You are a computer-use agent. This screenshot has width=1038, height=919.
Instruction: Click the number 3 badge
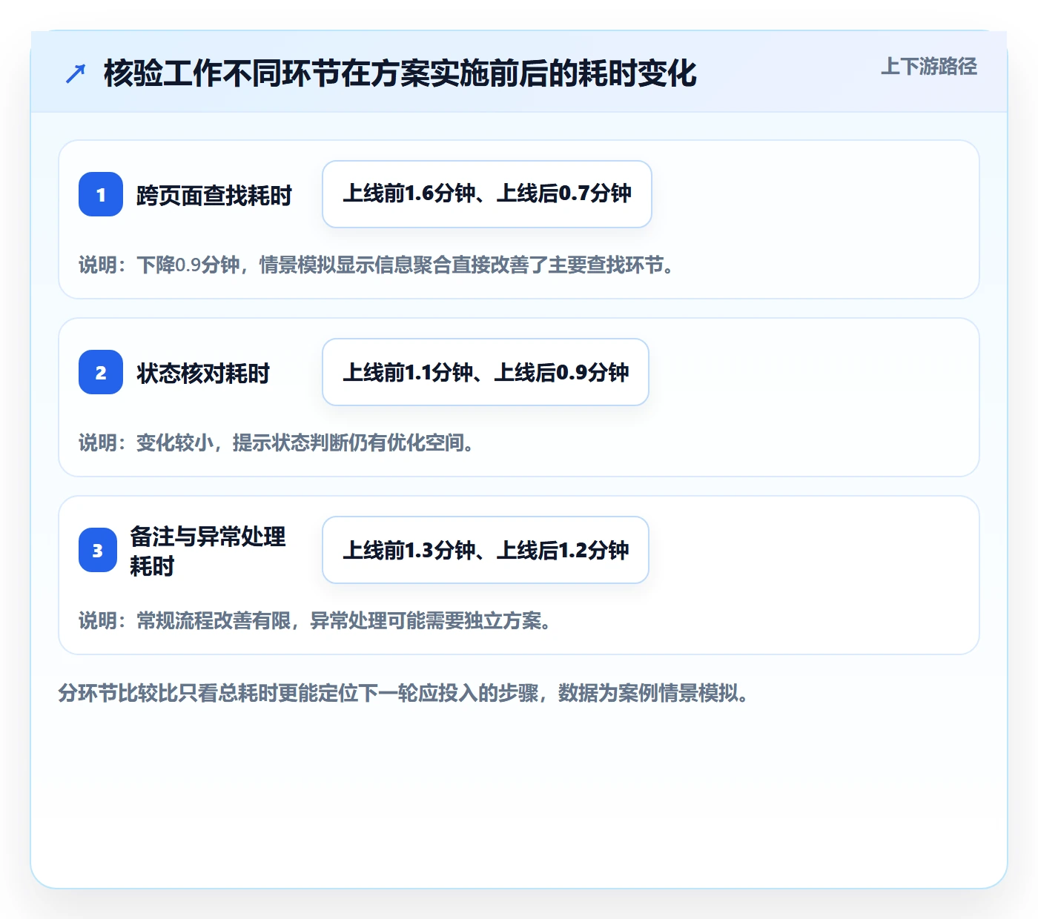tap(98, 550)
